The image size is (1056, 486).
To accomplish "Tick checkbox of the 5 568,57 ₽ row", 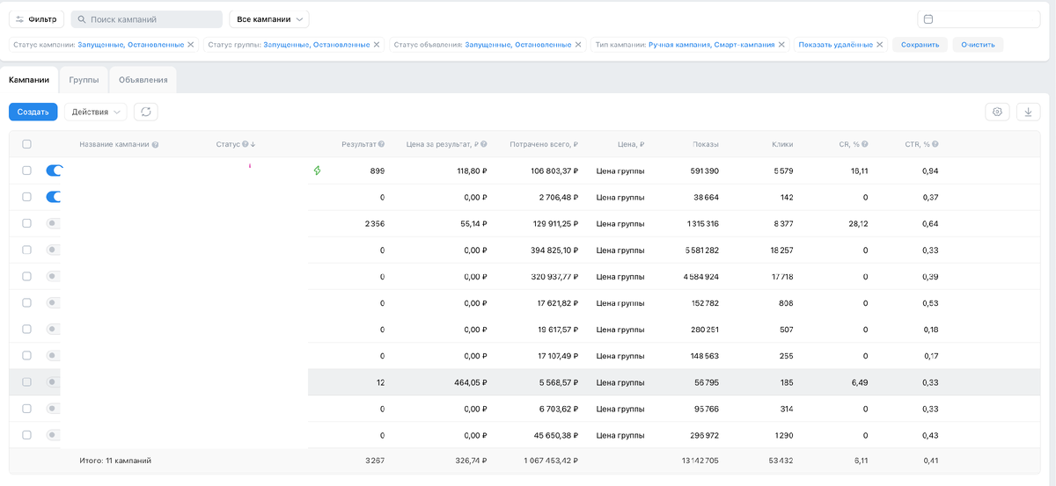I will tap(26, 381).
